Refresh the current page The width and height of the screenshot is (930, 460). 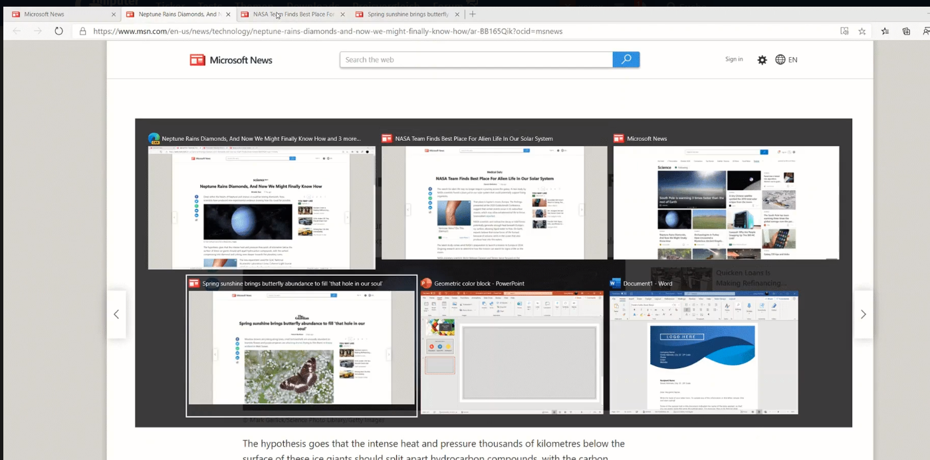click(x=58, y=31)
